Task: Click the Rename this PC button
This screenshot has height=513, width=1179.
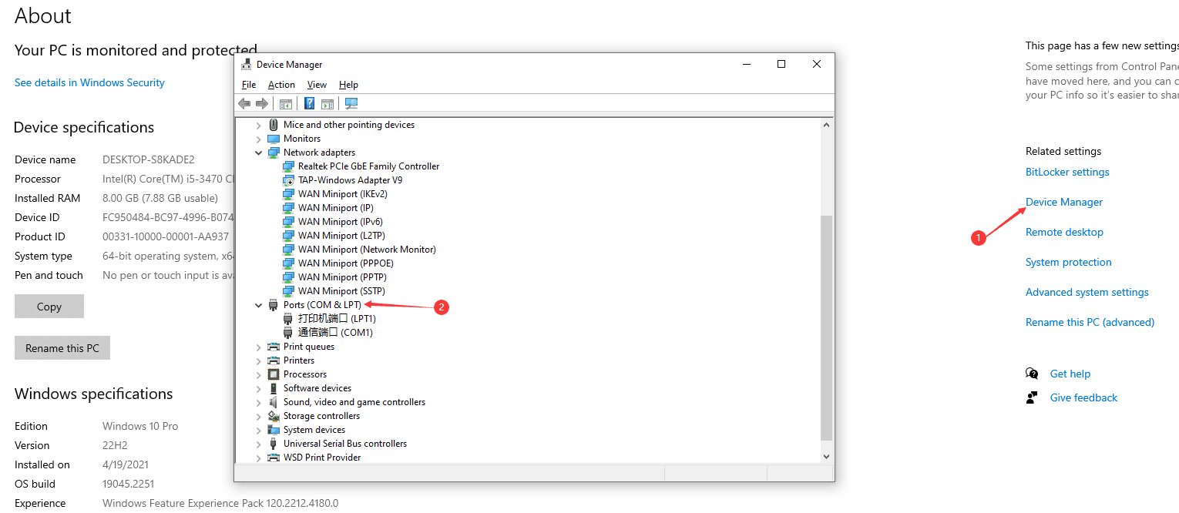Action: coord(62,348)
